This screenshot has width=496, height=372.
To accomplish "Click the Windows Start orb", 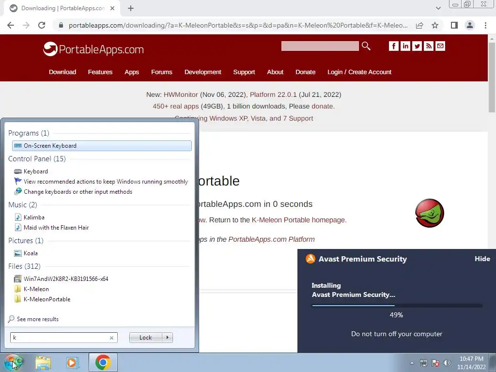I will [x=13, y=362].
